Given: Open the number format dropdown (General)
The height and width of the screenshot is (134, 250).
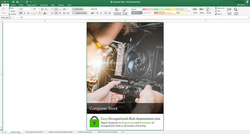Looking at the screenshot, I should (x=110, y=9).
